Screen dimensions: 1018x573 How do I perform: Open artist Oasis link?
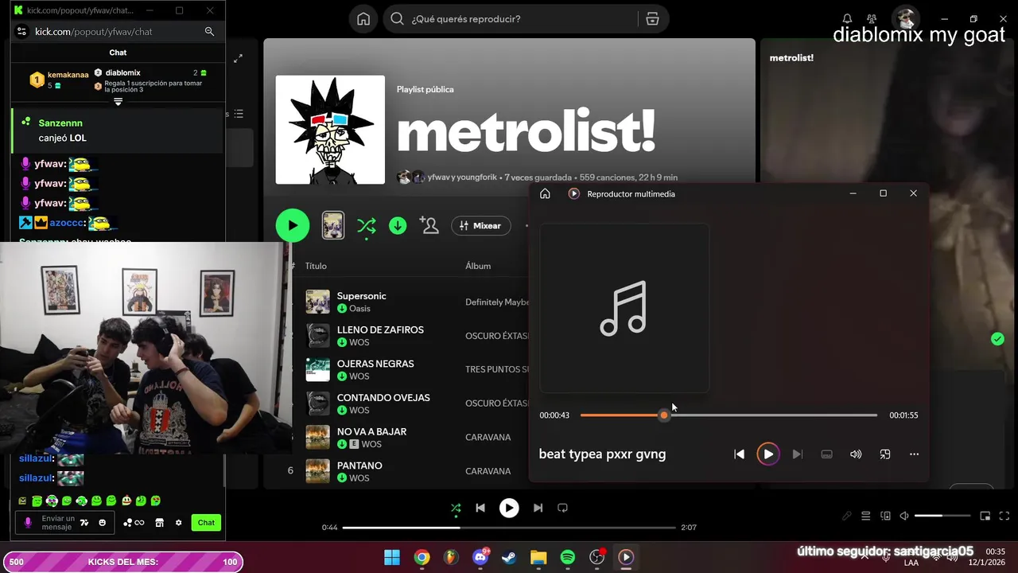point(359,309)
